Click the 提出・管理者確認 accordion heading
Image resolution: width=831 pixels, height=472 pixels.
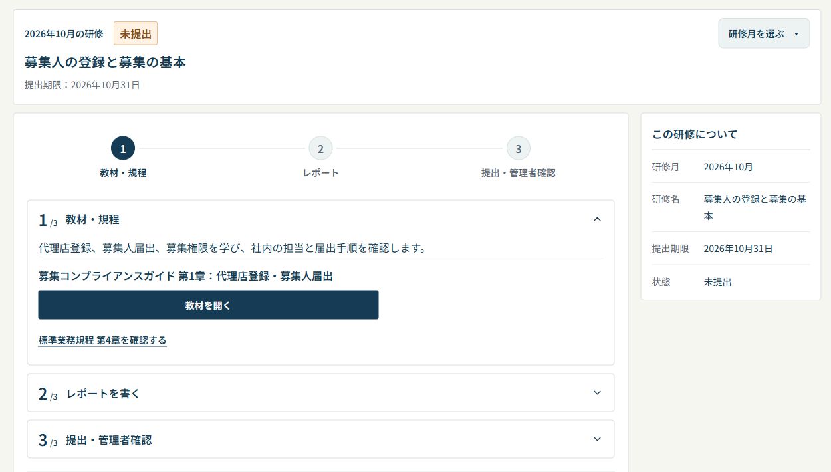coord(108,439)
